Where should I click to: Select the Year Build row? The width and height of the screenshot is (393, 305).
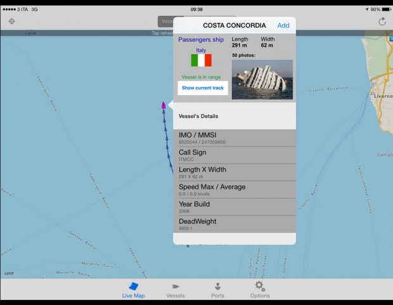click(x=235, y=207)
